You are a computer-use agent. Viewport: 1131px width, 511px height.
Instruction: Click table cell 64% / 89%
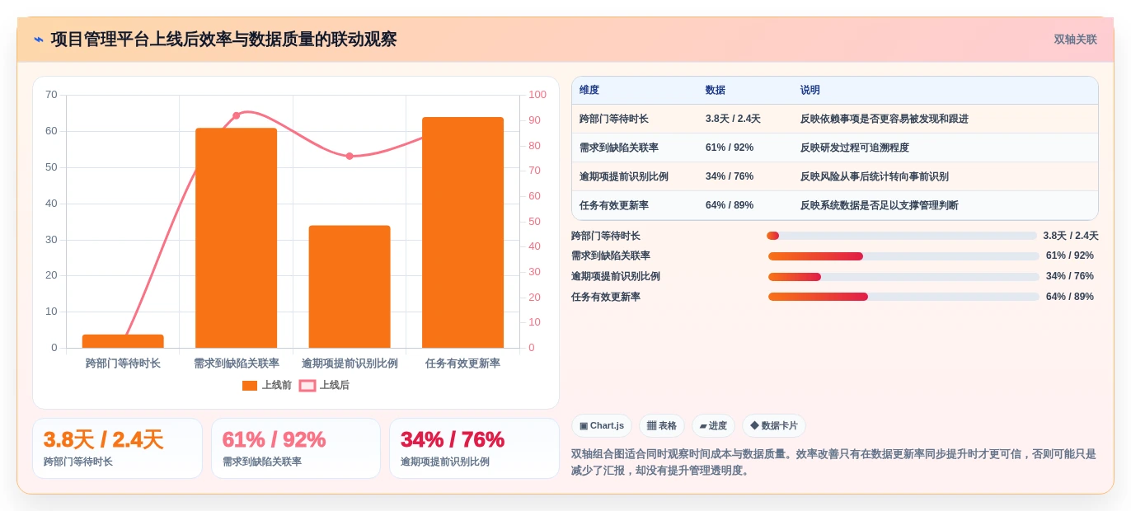click(730, 205)
